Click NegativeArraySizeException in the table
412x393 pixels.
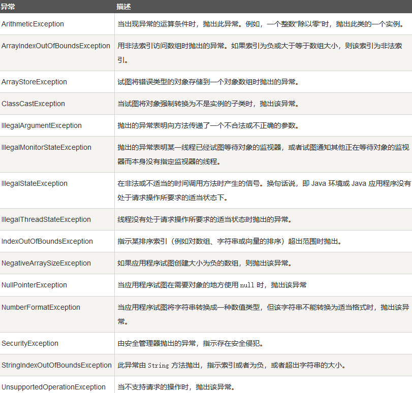(x=46, y=263)
